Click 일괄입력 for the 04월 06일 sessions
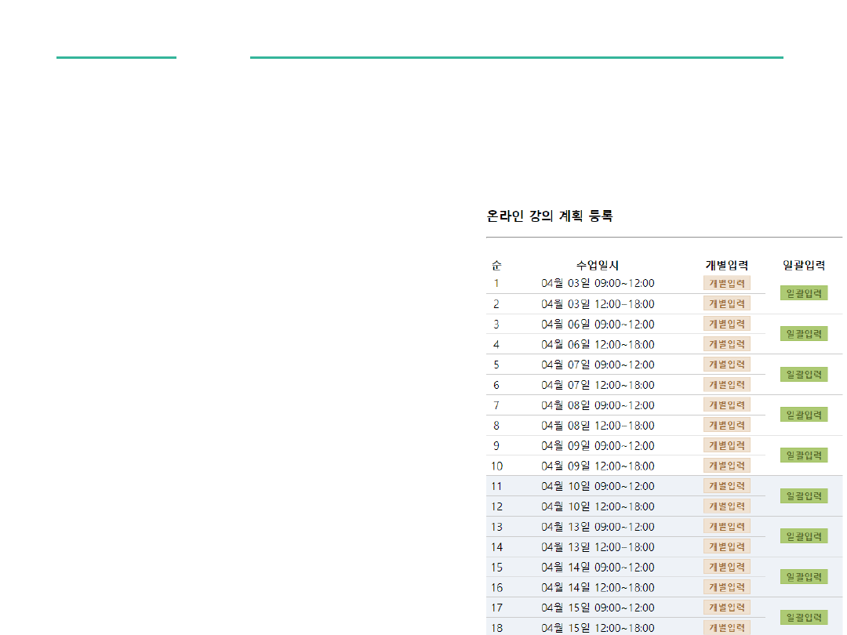 coord(804,334)
